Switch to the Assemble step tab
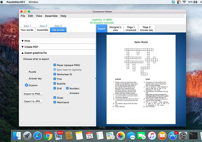The width and height of the screenshot is (202, 142). point(43,30)
